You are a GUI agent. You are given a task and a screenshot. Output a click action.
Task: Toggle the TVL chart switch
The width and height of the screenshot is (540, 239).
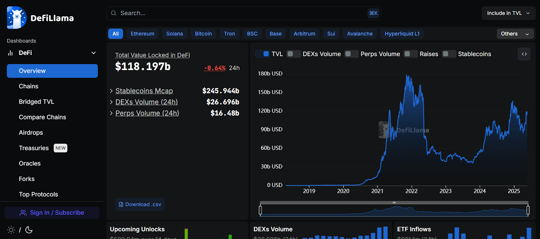pos(262,54)
